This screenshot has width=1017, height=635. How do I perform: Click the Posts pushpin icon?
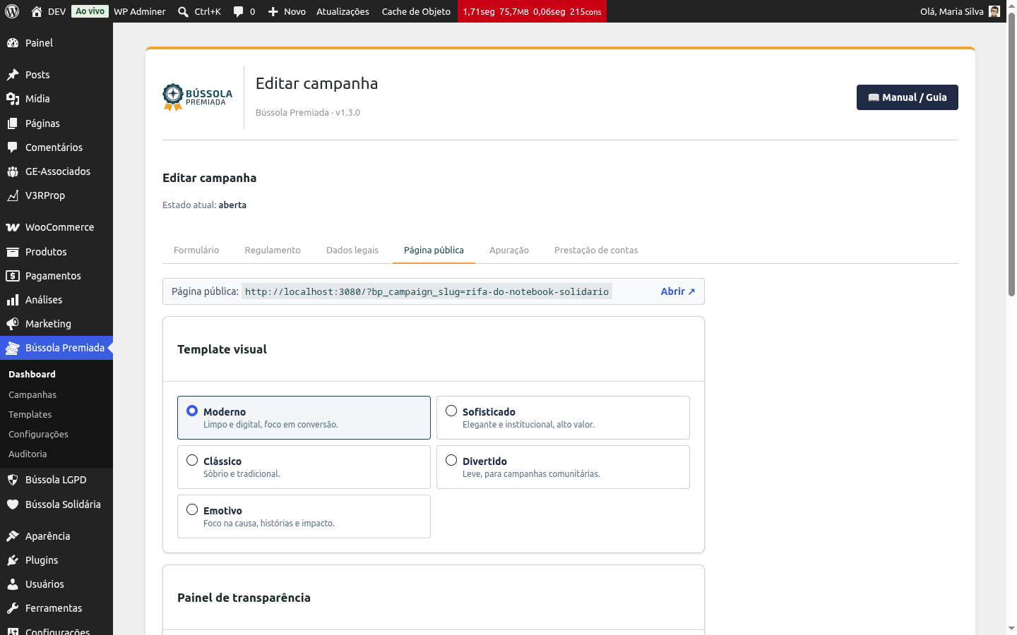[13, 75]
